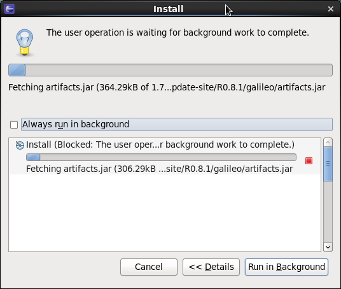Enable Always run in background checkbox
This screenshot has height=289, width=341.
(x=14, y=125)
